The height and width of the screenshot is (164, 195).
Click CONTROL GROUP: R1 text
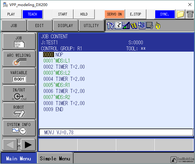click(x=61, y=49)
